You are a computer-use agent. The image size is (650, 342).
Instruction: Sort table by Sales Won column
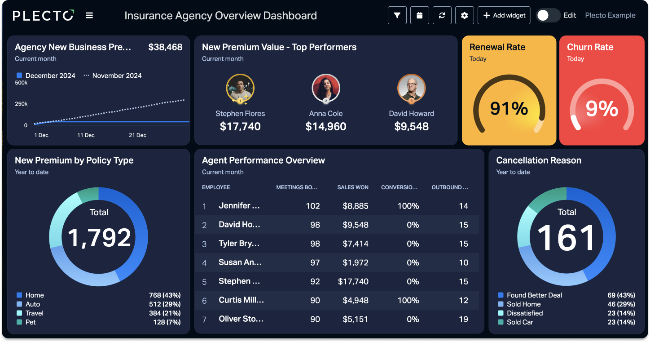(353, 187)
